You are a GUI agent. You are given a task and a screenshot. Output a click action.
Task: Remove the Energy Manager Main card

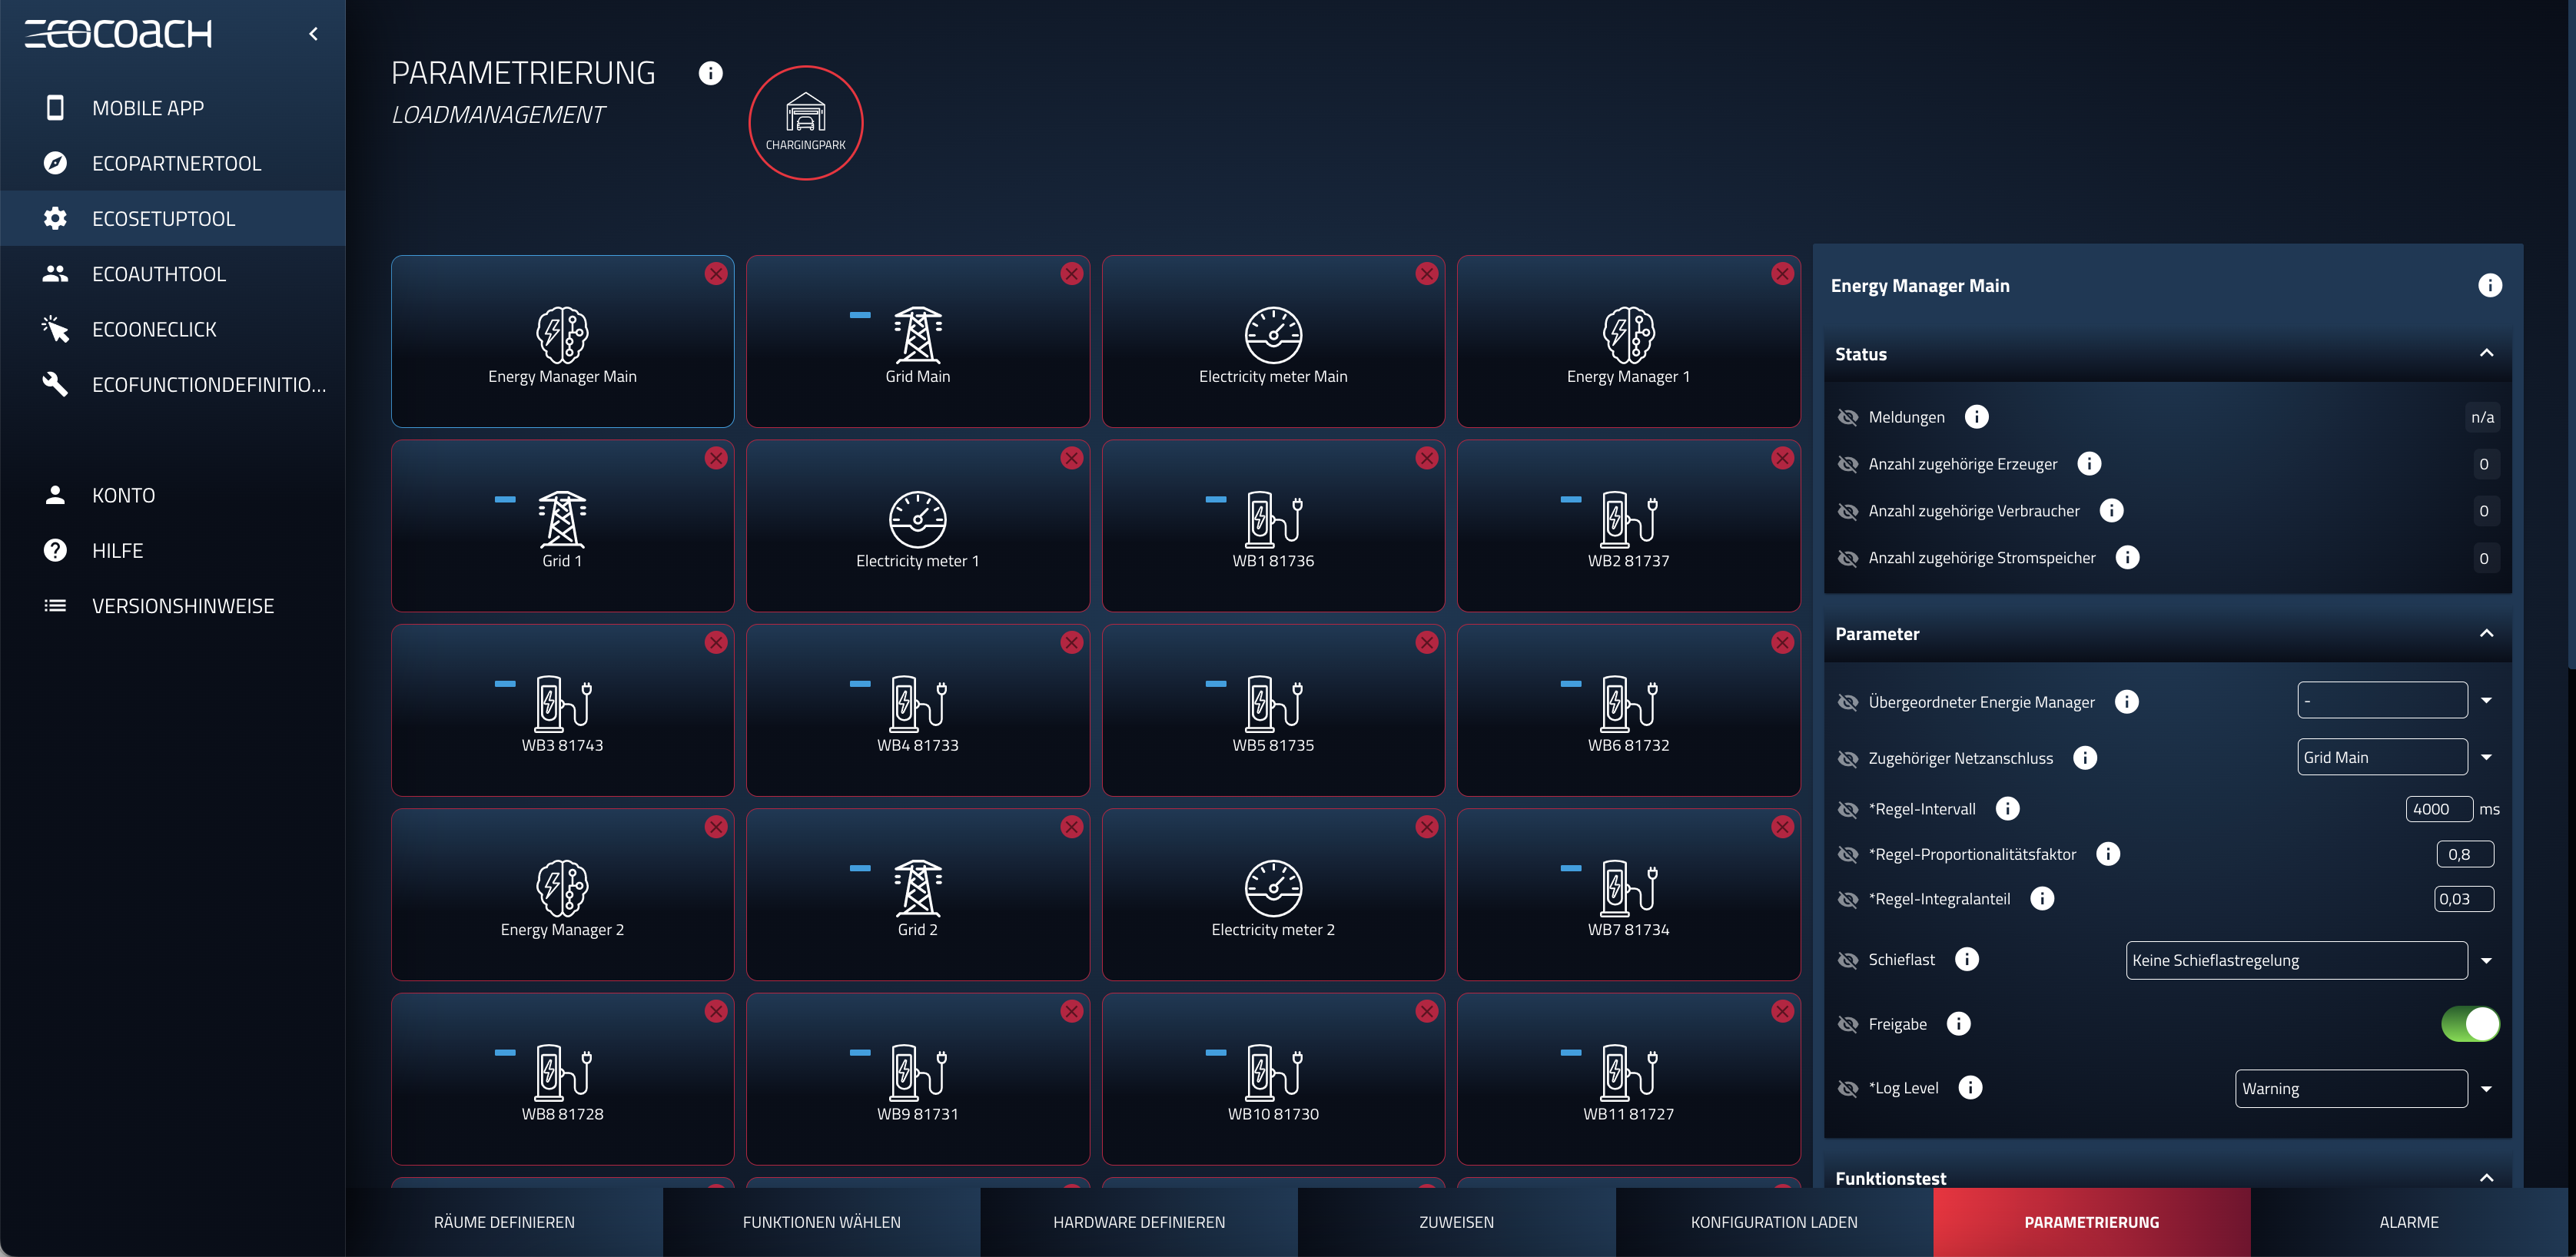[716, 274]
